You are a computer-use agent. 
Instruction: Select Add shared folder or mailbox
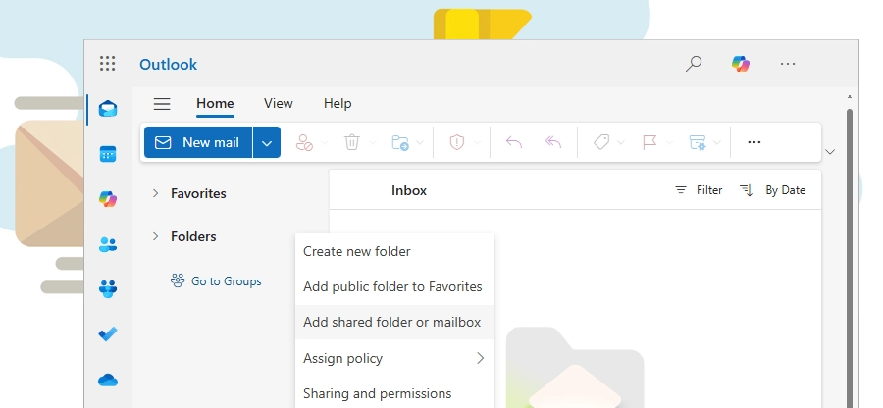391,322
